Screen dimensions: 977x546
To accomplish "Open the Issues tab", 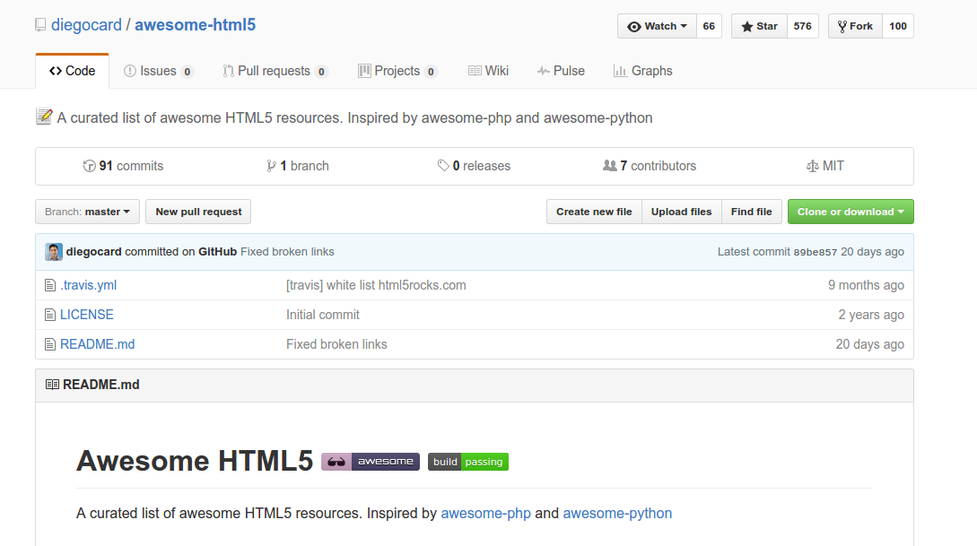I will pyautogui.click(x=158, y=71).
